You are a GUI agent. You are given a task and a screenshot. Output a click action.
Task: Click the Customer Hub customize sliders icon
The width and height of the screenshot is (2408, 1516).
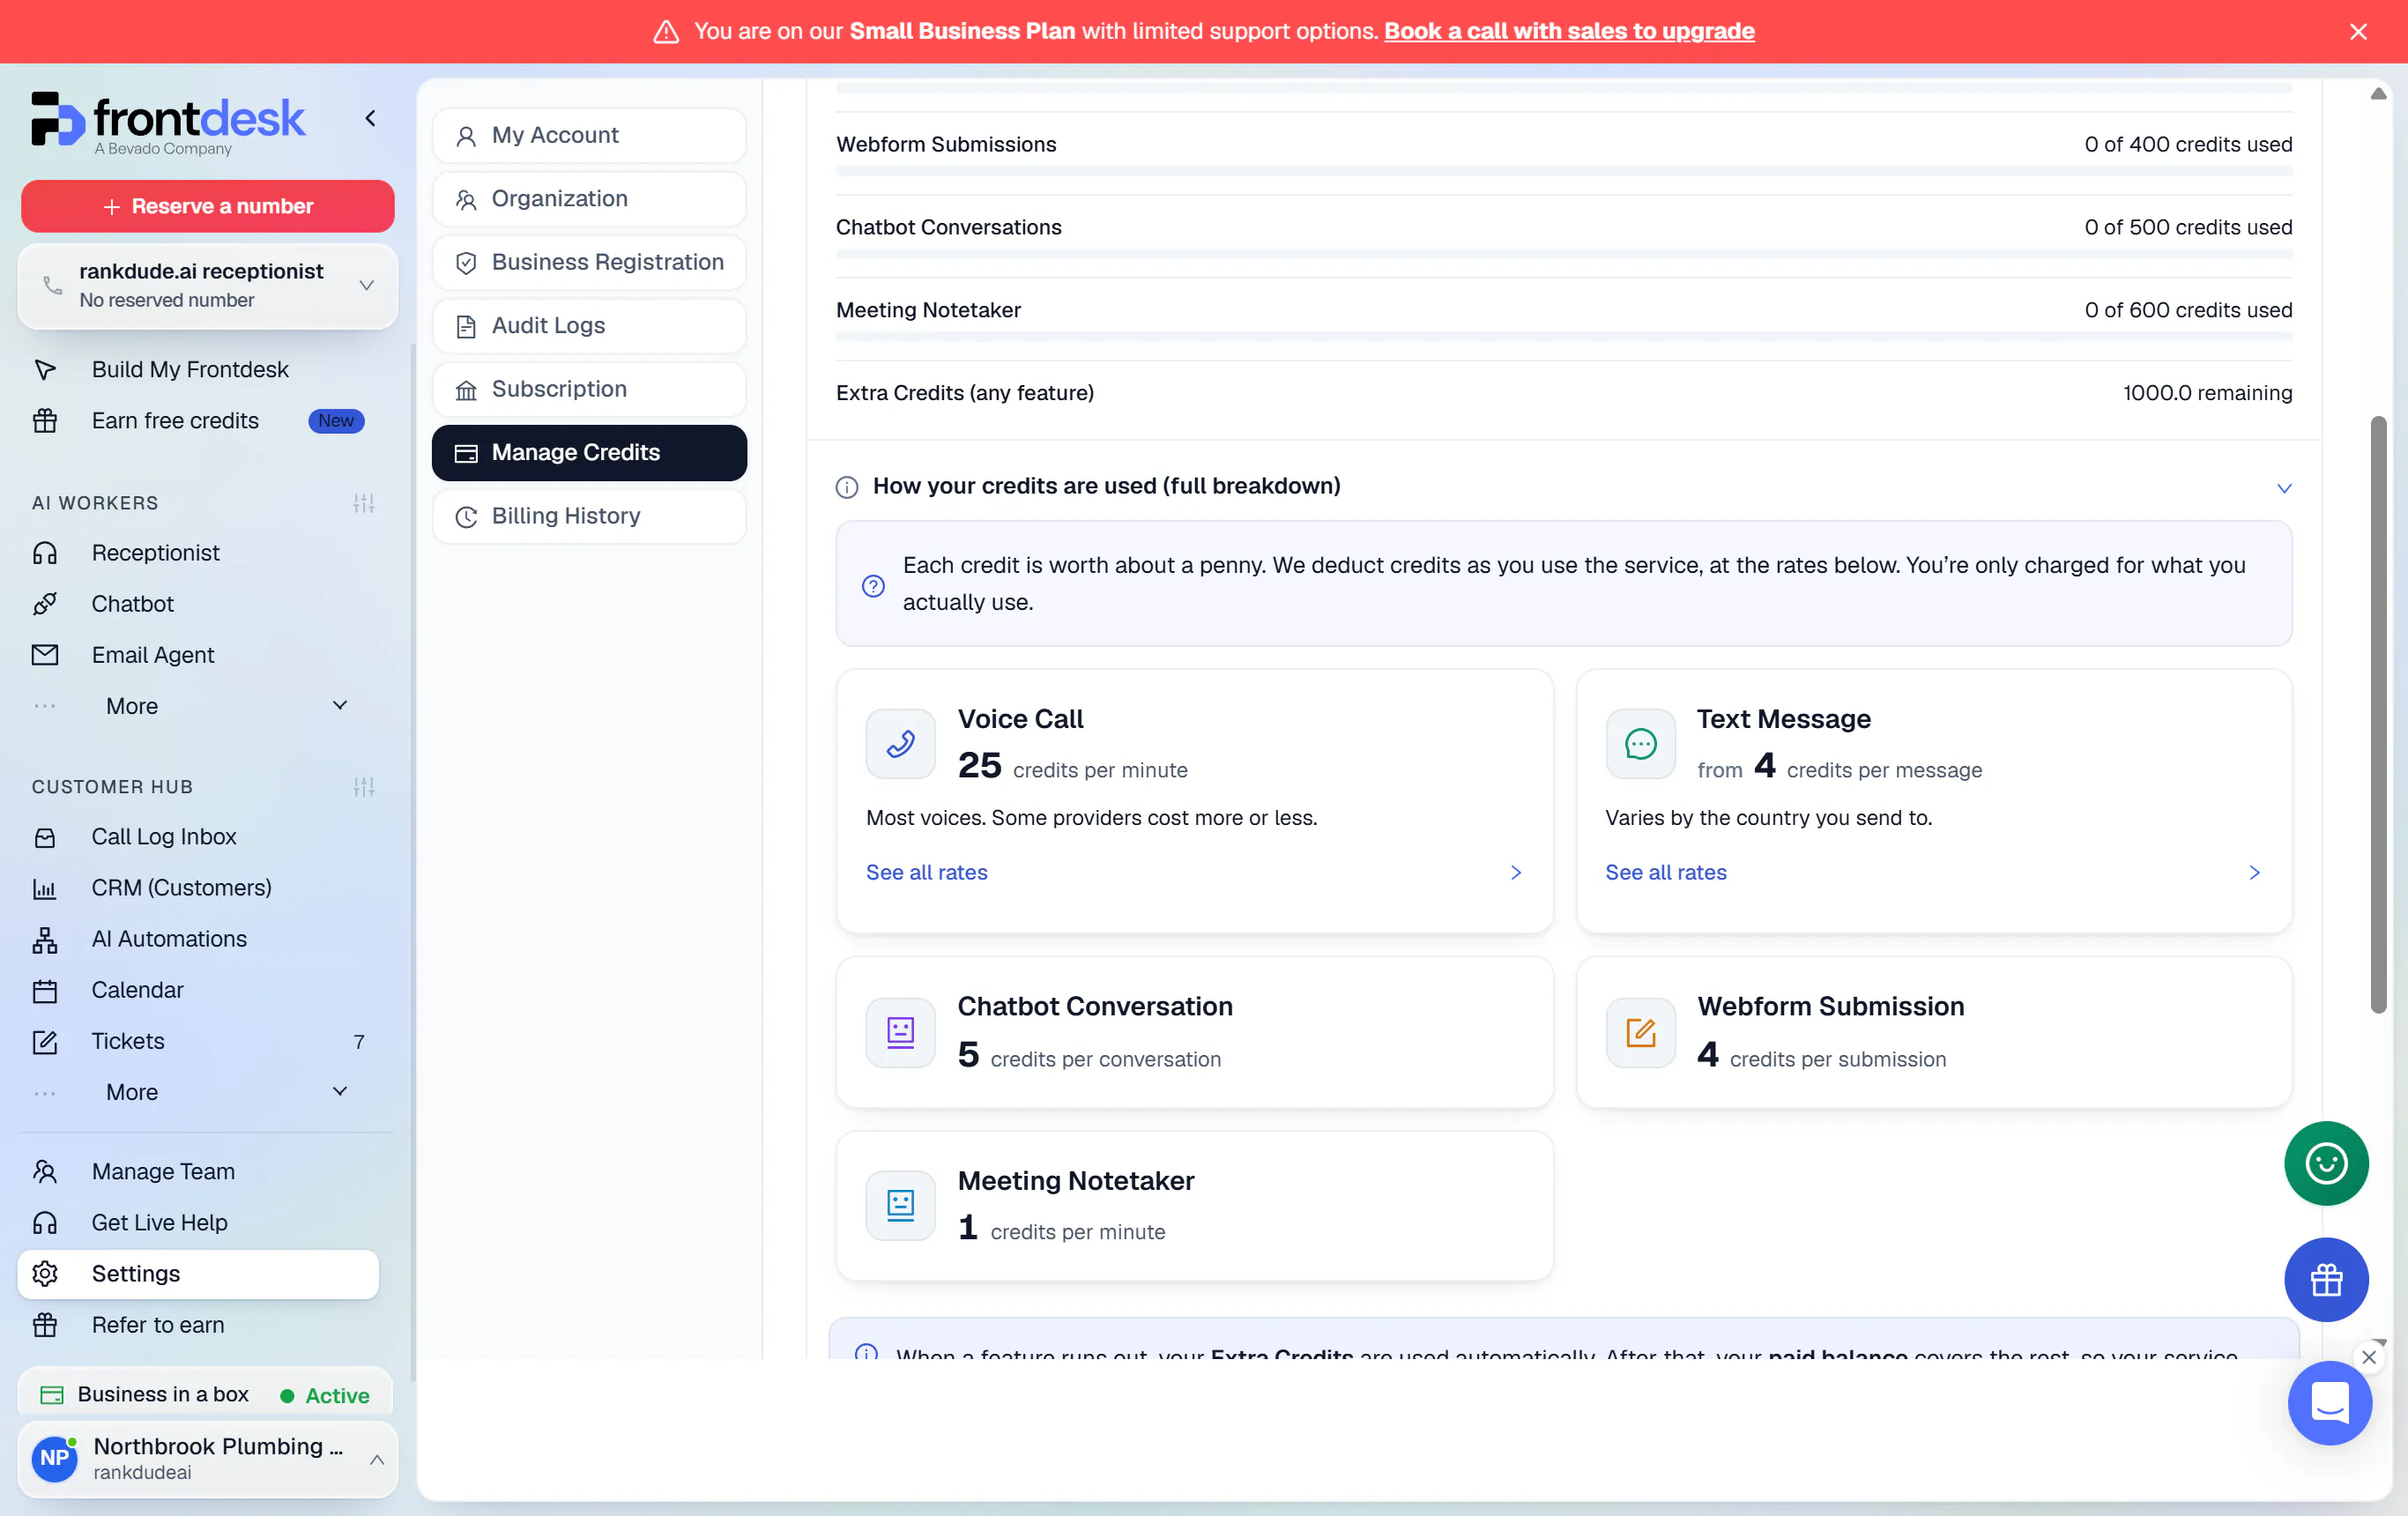(x=364, y=787)
